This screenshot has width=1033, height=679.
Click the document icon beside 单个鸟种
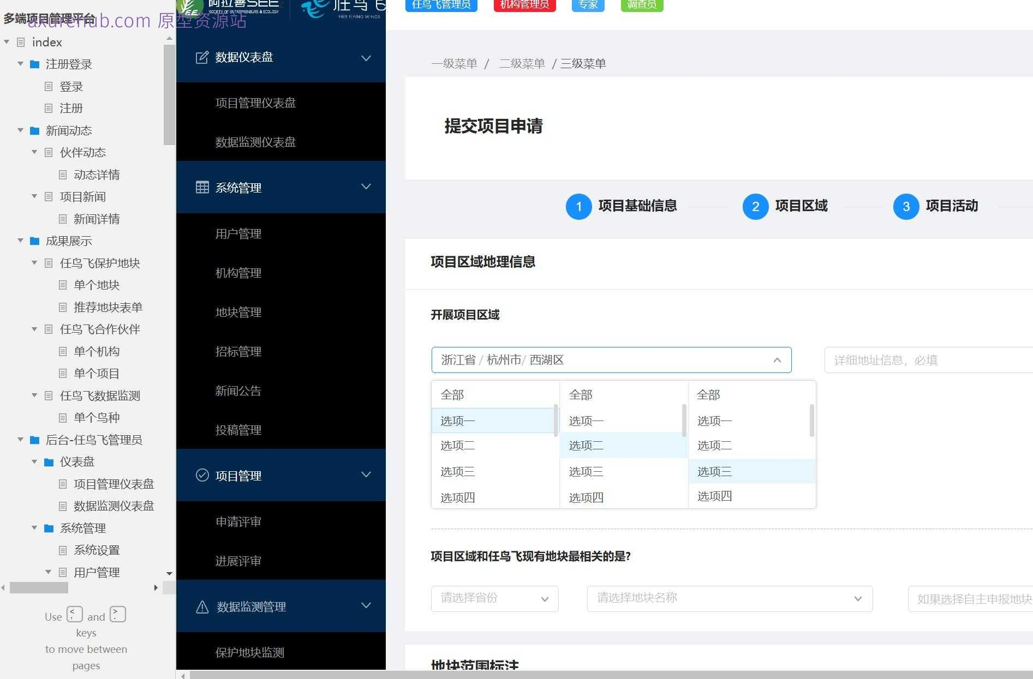(63, 417)
